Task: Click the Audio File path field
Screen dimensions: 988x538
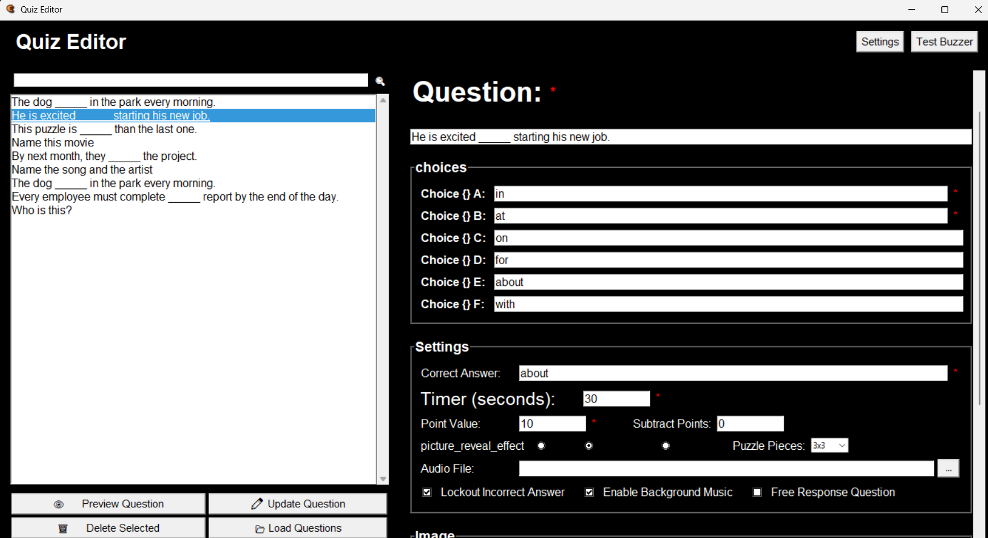Action: 726,469
